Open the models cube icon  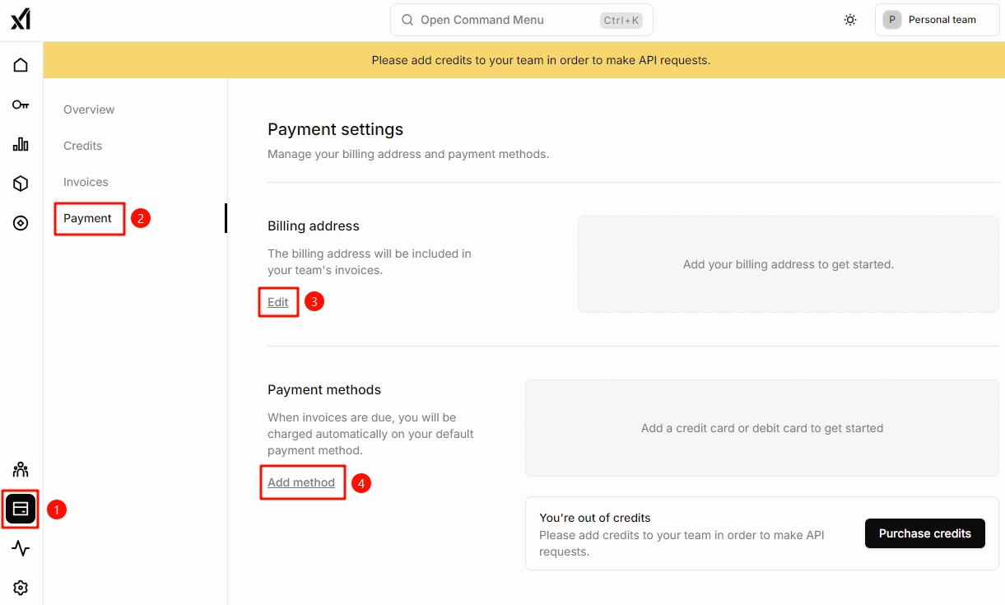point(21,184)
